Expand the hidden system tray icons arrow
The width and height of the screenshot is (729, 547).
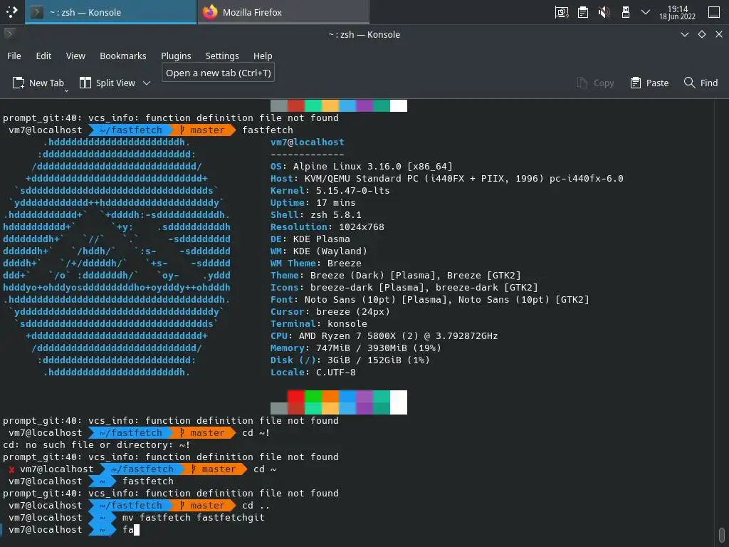click(x=645, y=12)
